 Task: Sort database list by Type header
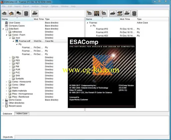point(64,19)
